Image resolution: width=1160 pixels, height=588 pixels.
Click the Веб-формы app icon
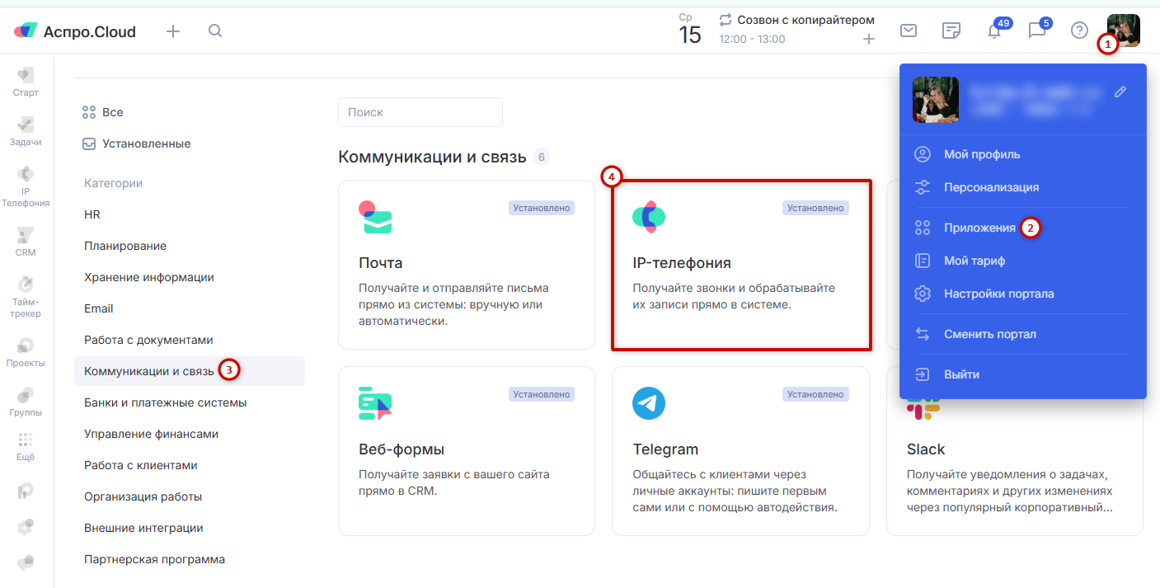tap(375, 403)
